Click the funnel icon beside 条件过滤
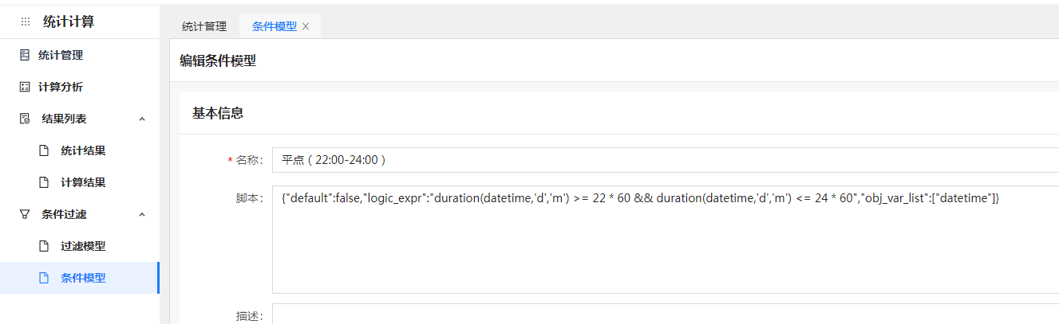Image resolution: width=1059 pixels, height=324 pixels. click(x=25, y=214)
